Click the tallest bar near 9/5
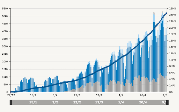Image resolution: width=179 pixels, height=112 pixels. point(163,52)
